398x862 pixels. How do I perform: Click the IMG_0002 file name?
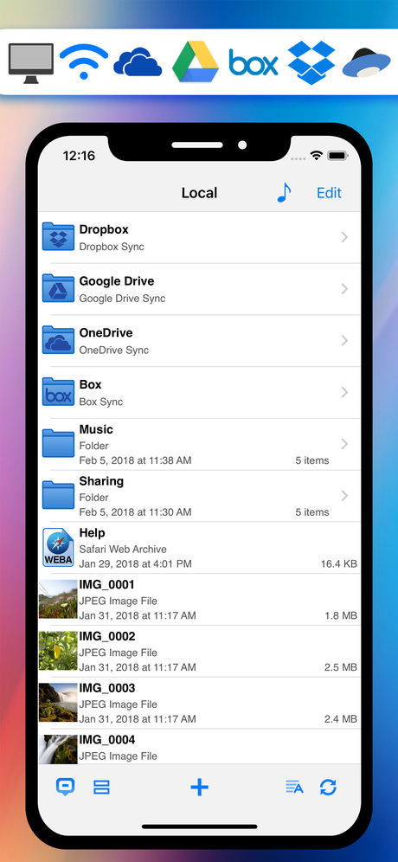[x=106, y=636]
